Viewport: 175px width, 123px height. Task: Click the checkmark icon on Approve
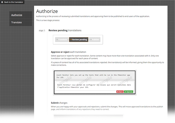pyautogui.click(x=125, y=92)
